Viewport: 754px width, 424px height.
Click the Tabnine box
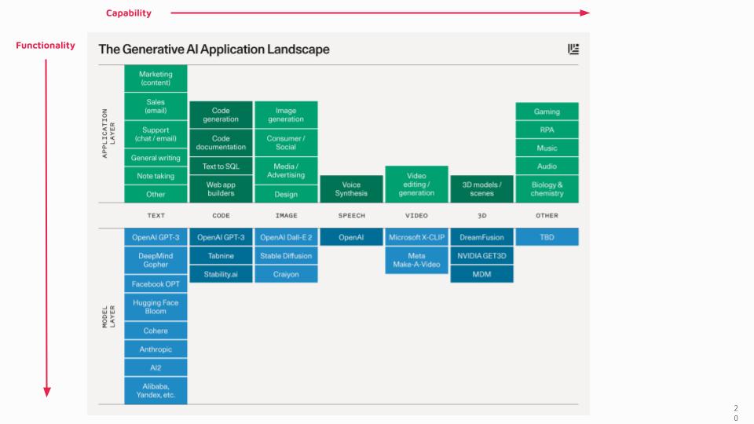(x=221, y=256)
